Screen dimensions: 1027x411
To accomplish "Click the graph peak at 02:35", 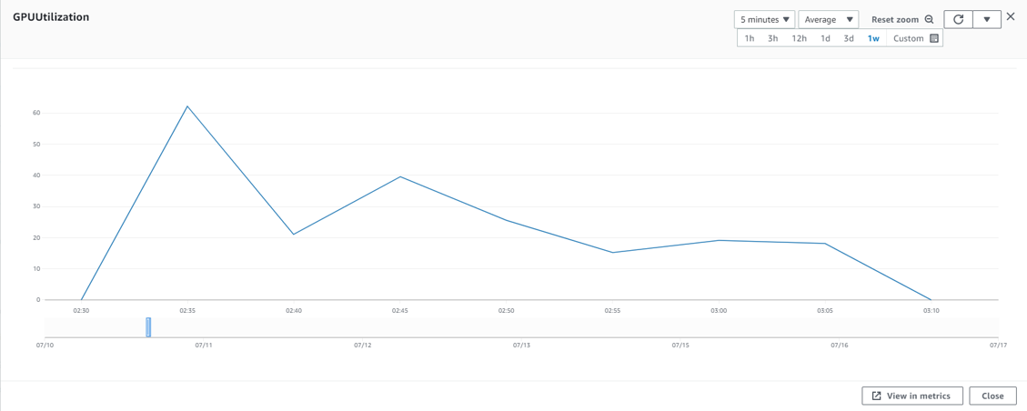I will click(187, 106).
